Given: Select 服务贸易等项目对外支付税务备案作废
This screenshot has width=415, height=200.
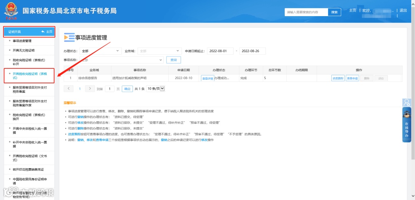Looking at the screenshot, I should pos(29,103).
